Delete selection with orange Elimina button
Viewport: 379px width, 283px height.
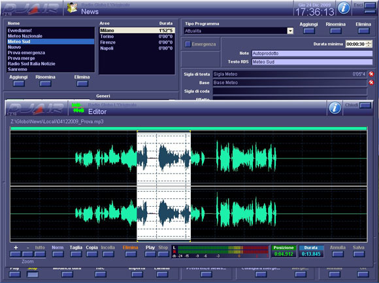[131, 254]
